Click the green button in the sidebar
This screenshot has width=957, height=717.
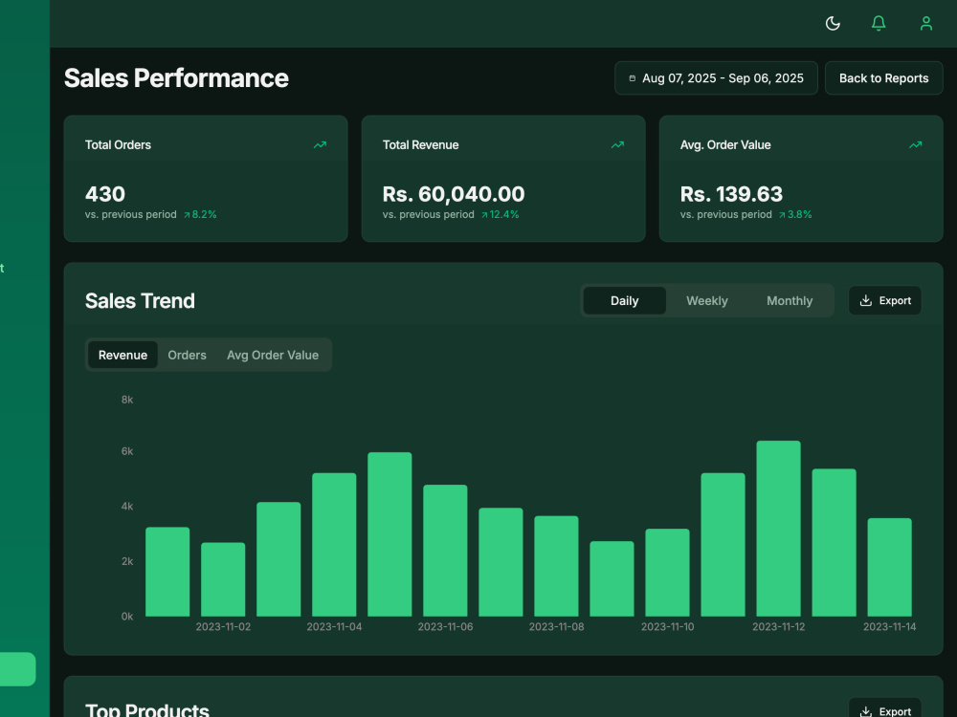click(17, 669)
